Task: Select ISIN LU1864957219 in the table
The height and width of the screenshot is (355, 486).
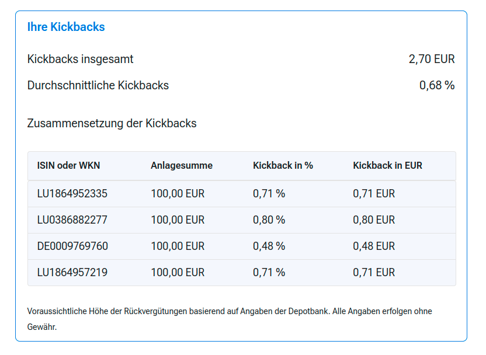Action: (x=72, y=272)
